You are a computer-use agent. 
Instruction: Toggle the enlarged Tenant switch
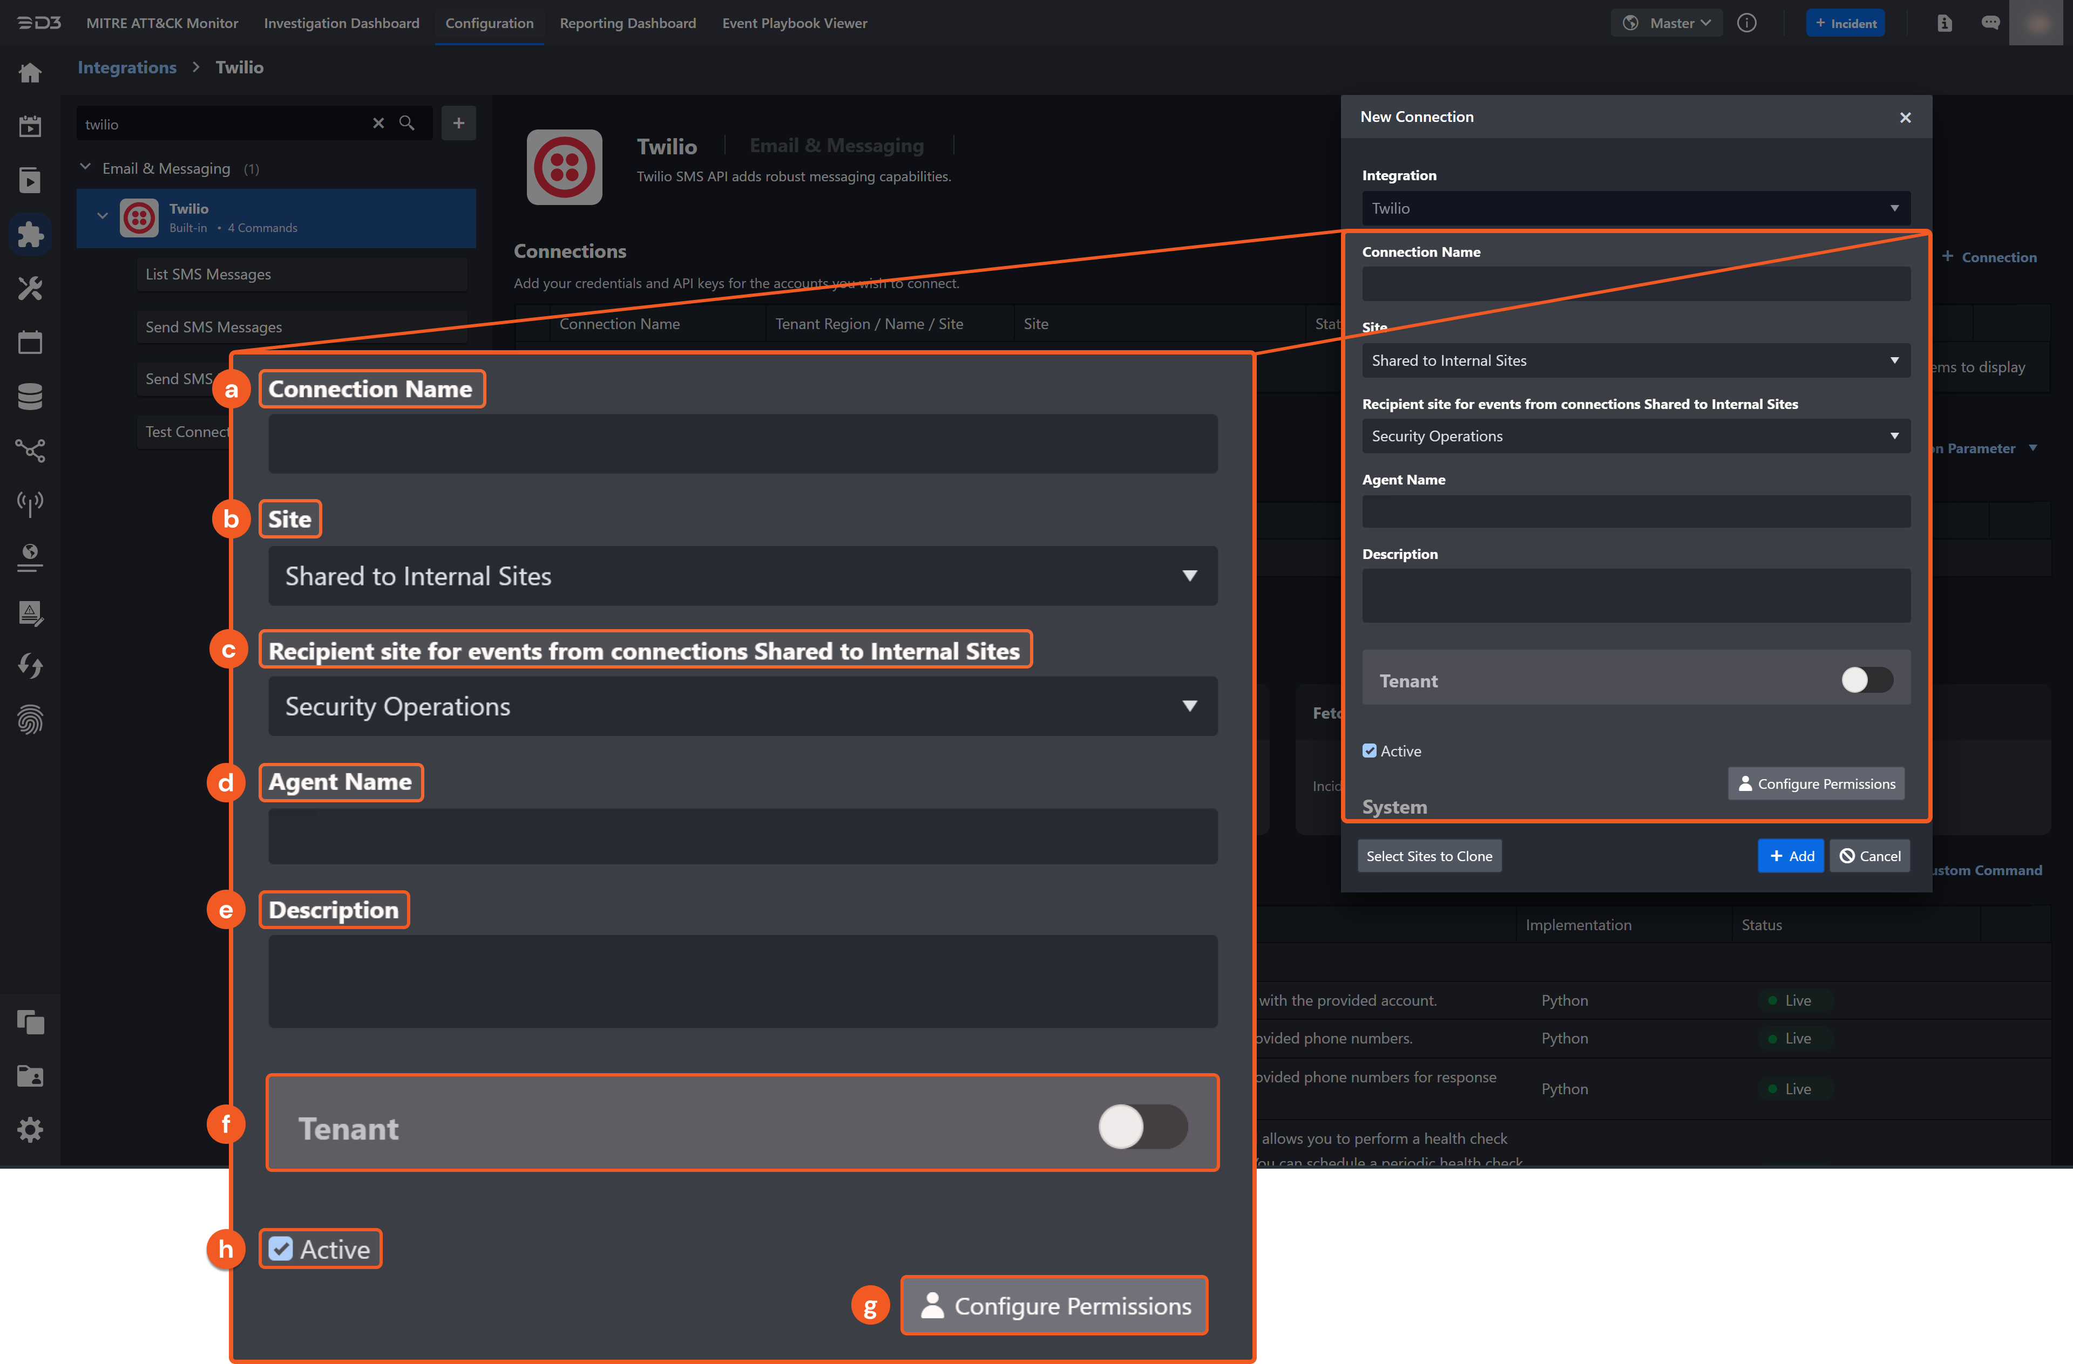[1142, 1127]
